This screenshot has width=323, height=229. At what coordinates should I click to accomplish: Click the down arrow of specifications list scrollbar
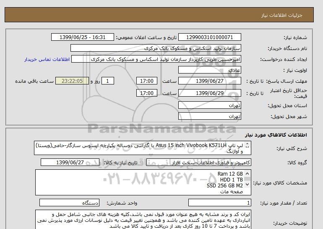pos(247,184)
